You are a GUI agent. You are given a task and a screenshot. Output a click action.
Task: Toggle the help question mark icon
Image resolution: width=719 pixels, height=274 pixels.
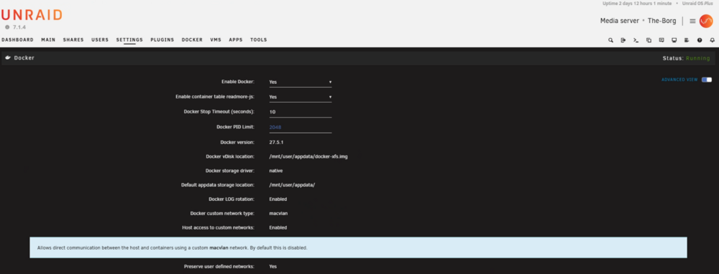[700, 40]
